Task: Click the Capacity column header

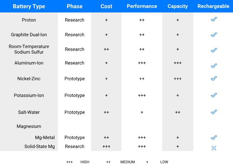Action: click(x=178, y=6)
